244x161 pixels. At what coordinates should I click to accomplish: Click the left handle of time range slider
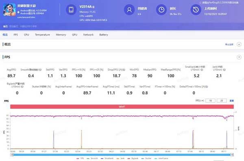(x=12, y=155)
